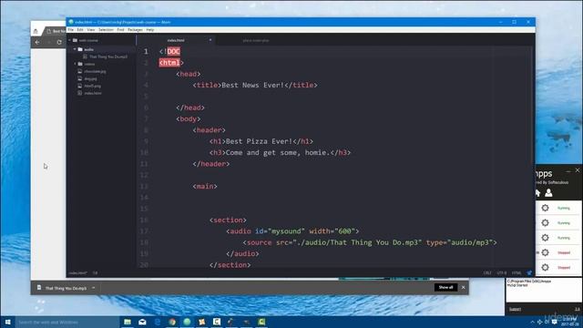Click Support link in Ampps footer
The height and width of the screenshot is (328, 583).
515,310
